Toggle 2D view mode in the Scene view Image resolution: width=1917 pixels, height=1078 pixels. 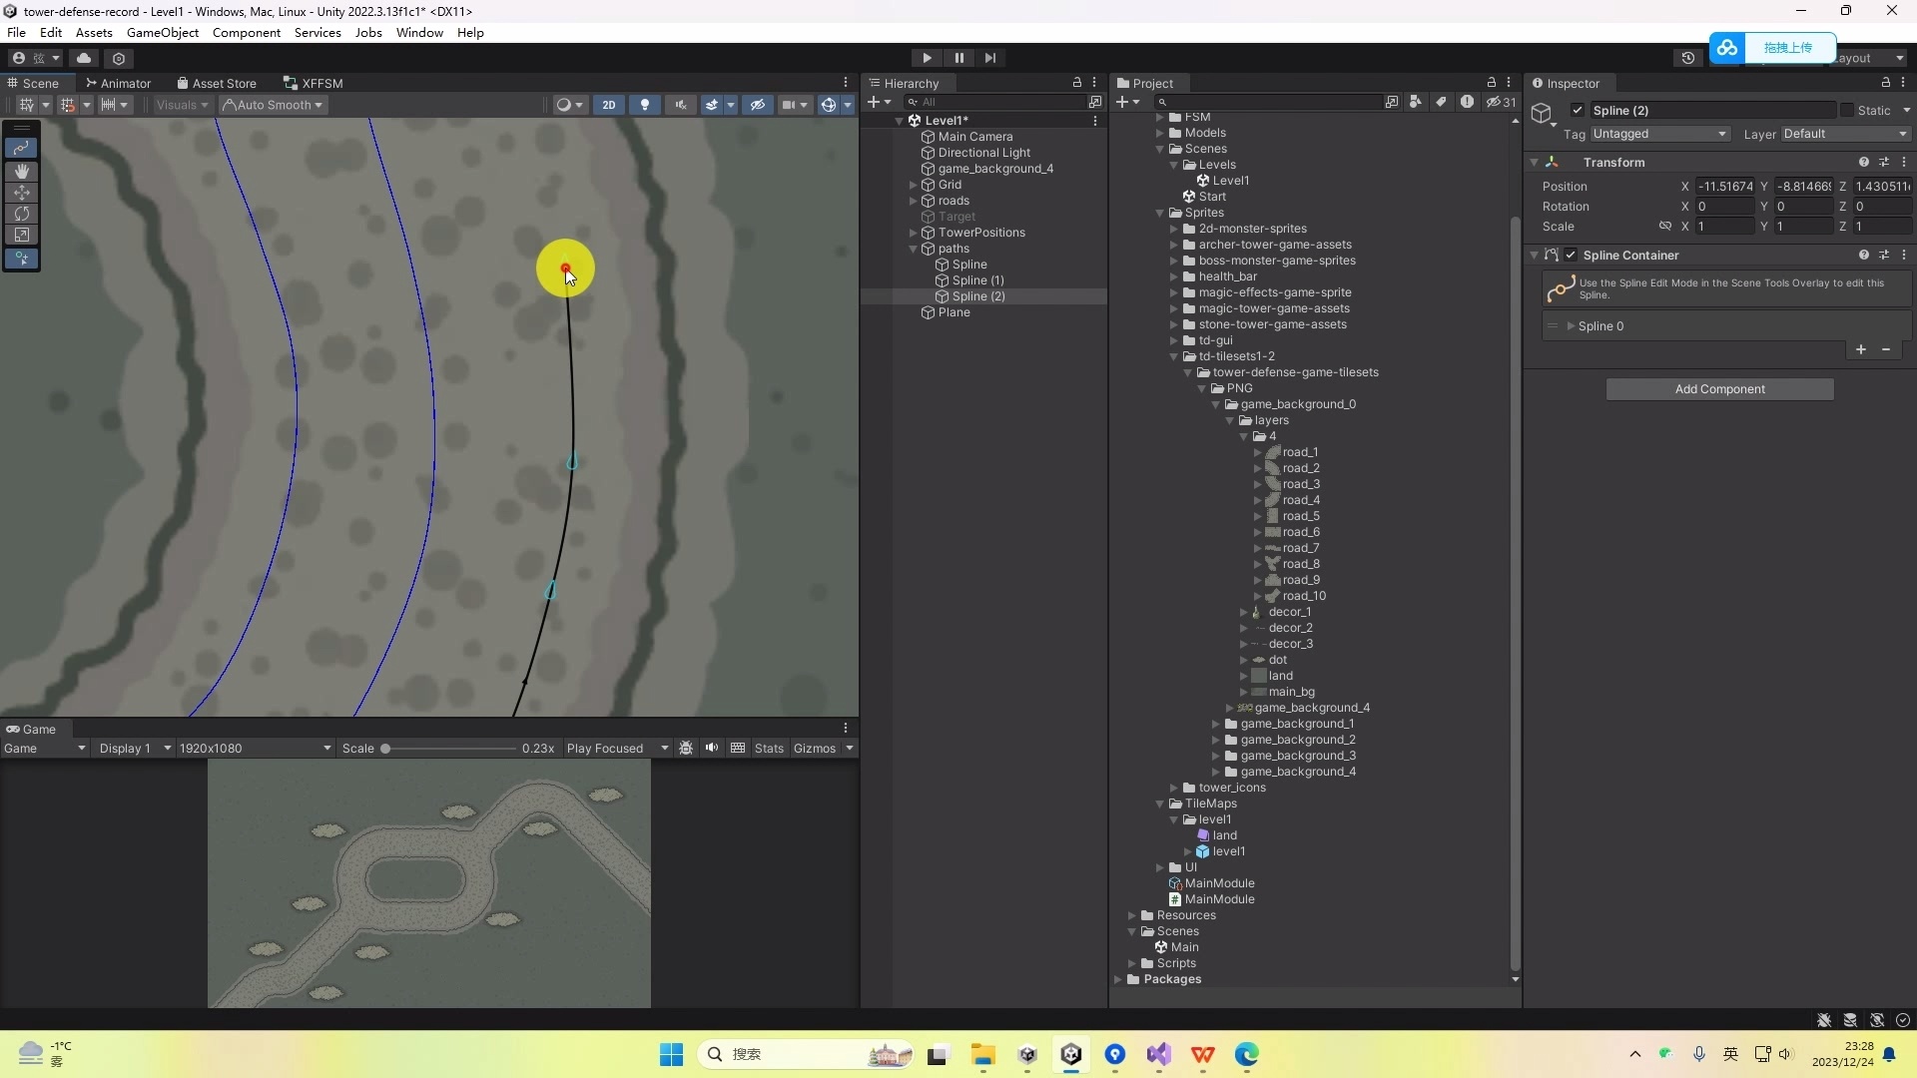[608, 105]
